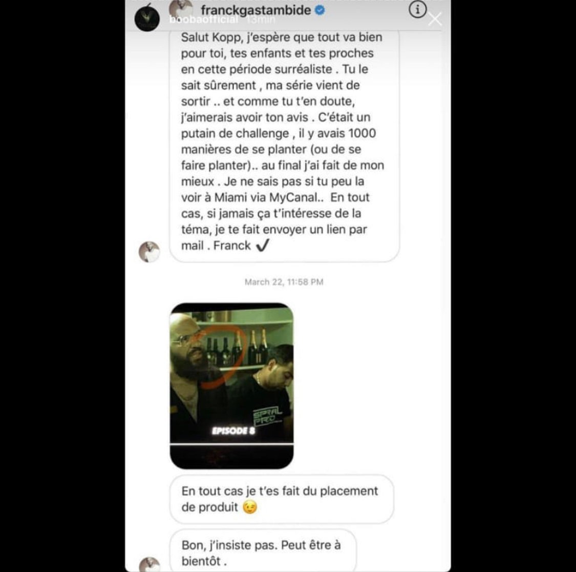Select the 'Bon, j'insiste pas' message bubble
The width and height of the screenshot is (576, 572).
[x=263, y=550]
